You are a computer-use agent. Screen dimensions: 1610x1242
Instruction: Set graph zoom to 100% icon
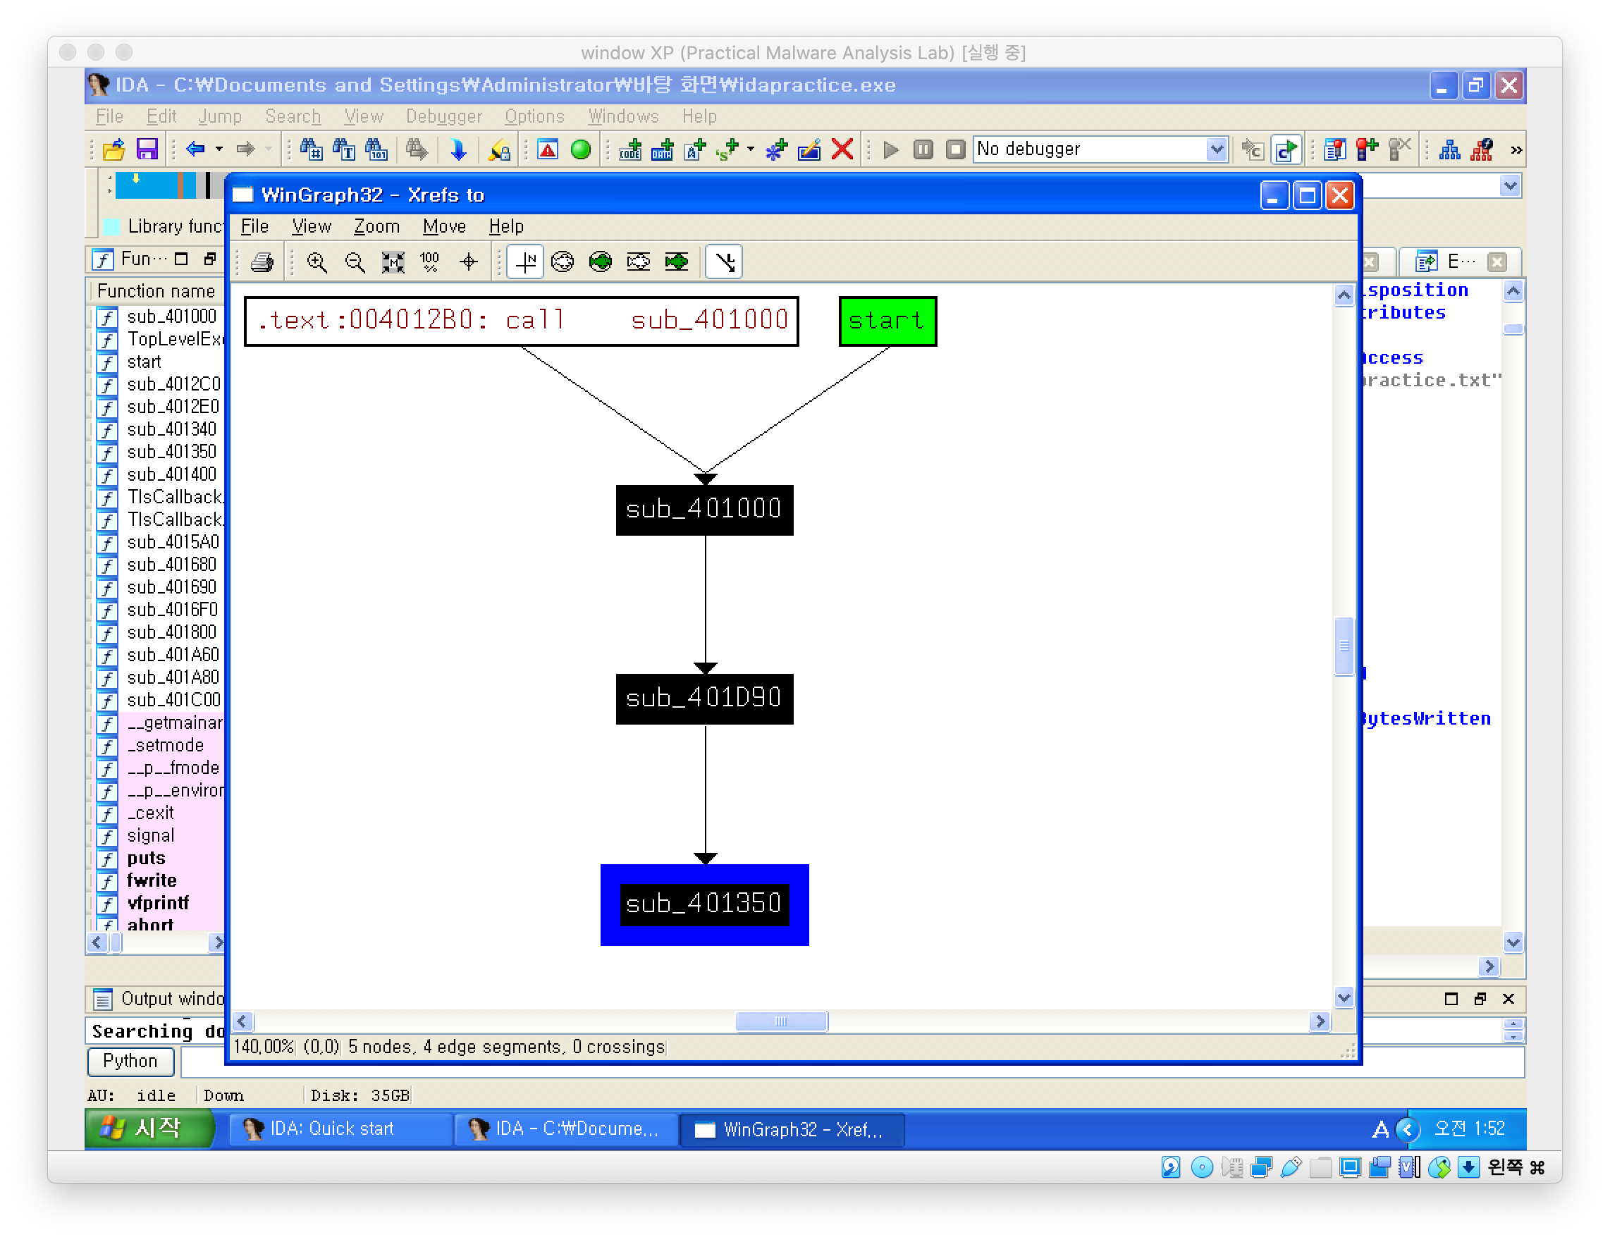(431, 262)
